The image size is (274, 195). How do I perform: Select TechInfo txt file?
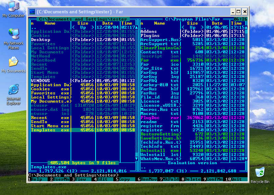point(192,146)
